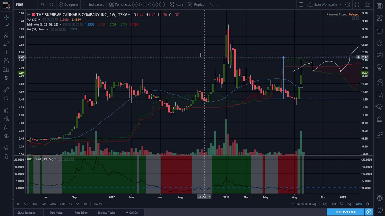Click the dollar sign tool icon
The height and width of the screenshot is (216, 385).
6,78
